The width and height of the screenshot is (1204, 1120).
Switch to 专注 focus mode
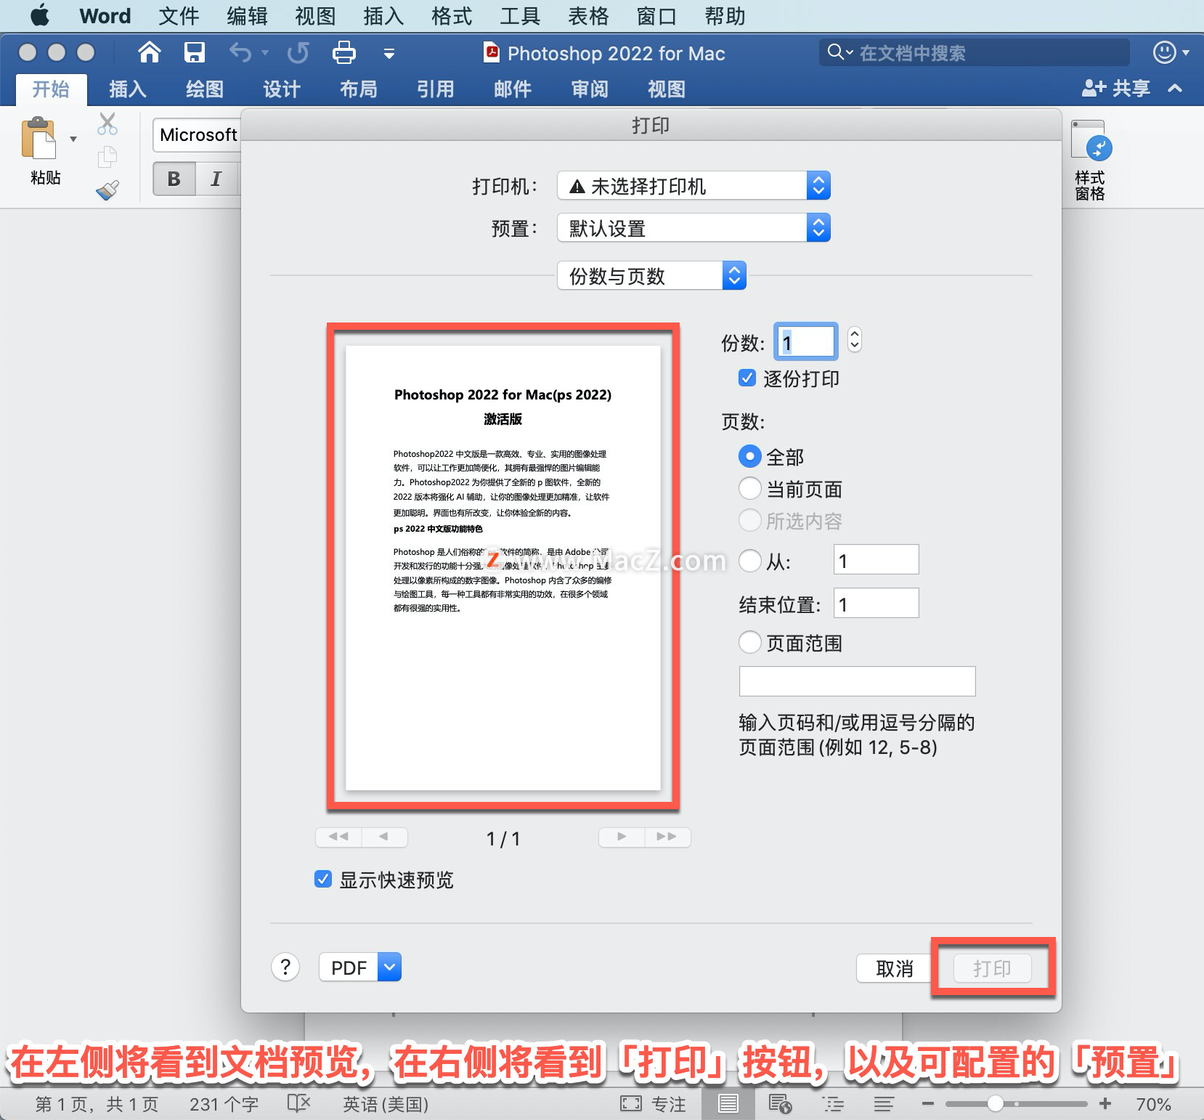click(x=653, y=1104)
